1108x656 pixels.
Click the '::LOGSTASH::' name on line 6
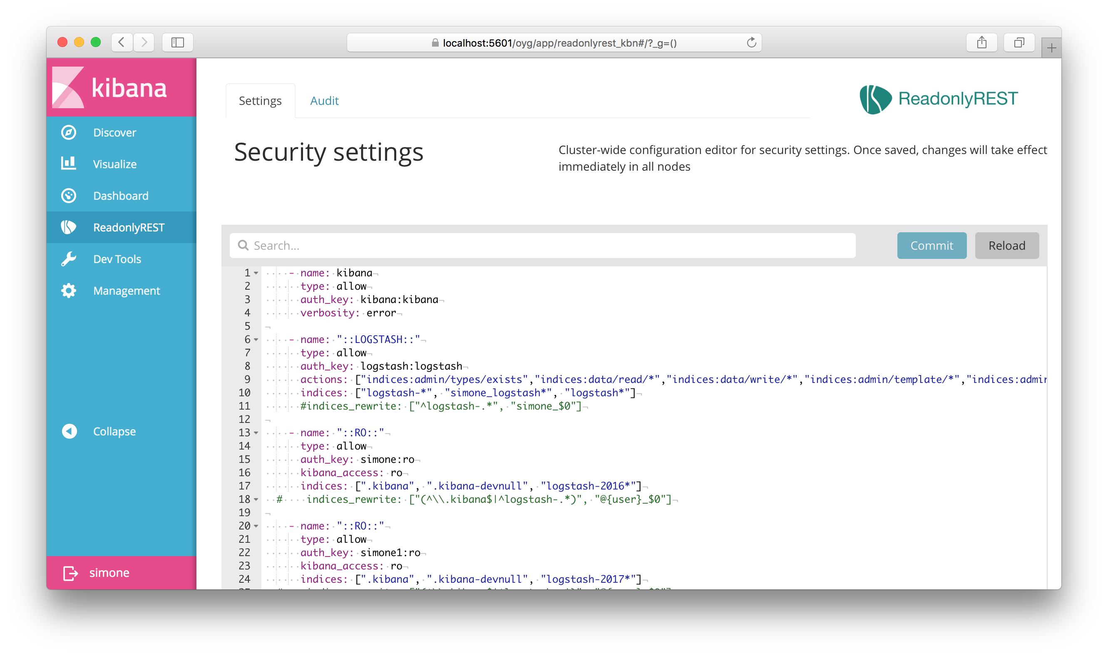(x=378, y=340)
